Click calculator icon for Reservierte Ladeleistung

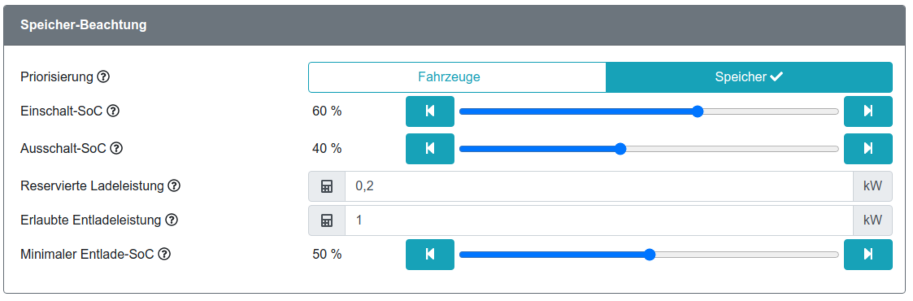(327, 186)
